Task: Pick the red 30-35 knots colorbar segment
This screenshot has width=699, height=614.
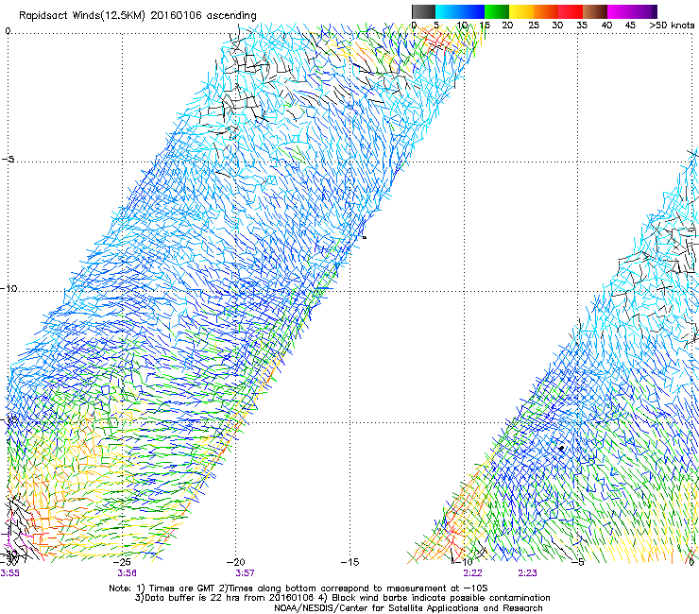Action: pyautogui.click(x=571, y=11)
